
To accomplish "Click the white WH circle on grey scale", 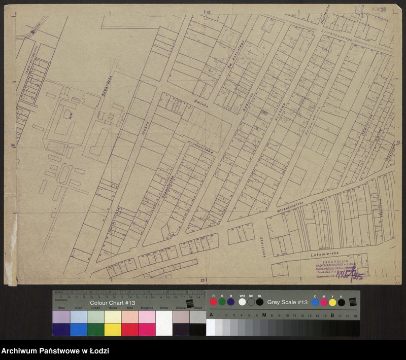I will (x=242, y=302).
